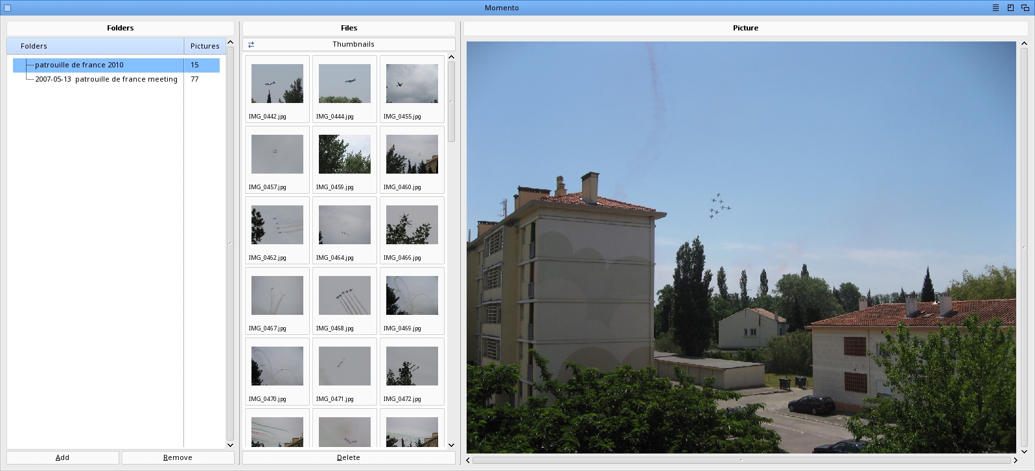Select folder 'patrouille de france 2010'
Viewport: 1035px width, 471px height.
[79, 65]
